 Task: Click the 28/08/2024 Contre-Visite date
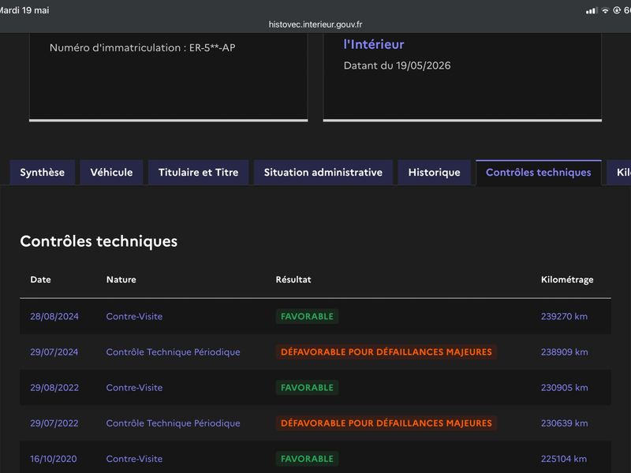(54, 317)
